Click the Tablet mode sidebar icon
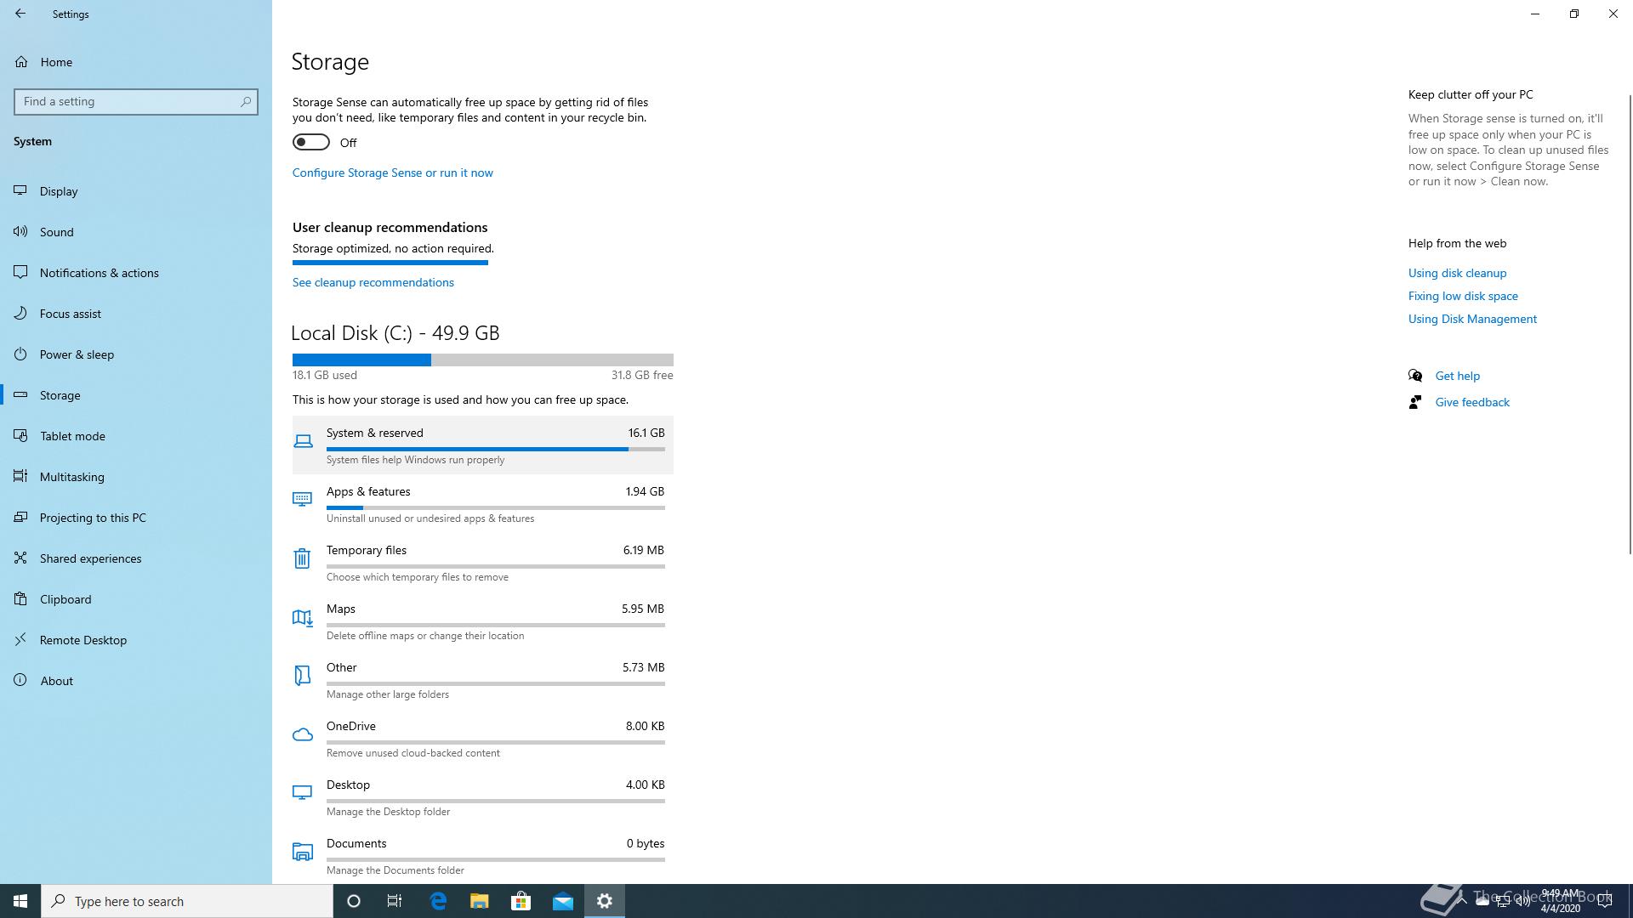This screenshot has height=918, width=1633. (x=20, y=436)
